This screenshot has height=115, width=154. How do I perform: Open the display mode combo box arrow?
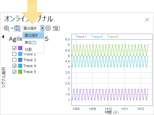pos(42,28)
